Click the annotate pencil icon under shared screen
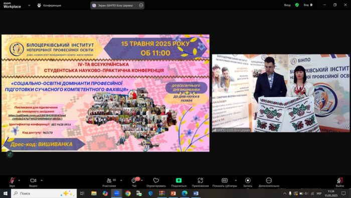Screen dimensions: 351x198 [x=10, y=154]
